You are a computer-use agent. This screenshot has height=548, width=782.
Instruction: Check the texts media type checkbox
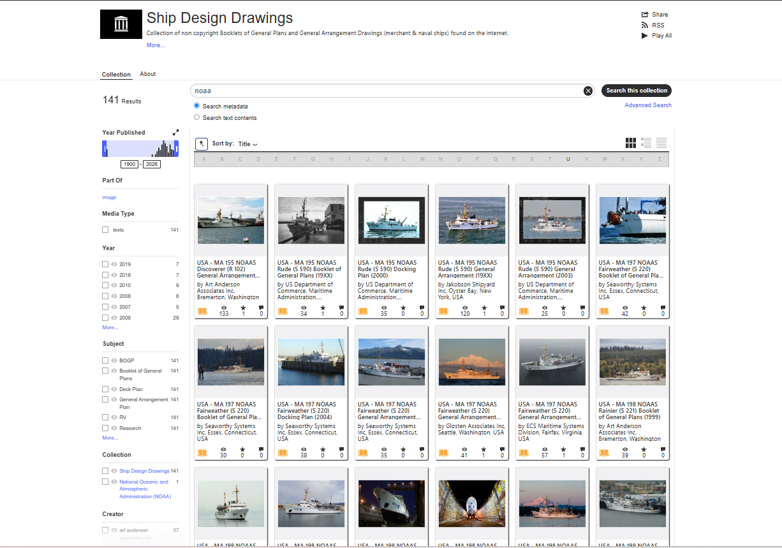point(105,230)
